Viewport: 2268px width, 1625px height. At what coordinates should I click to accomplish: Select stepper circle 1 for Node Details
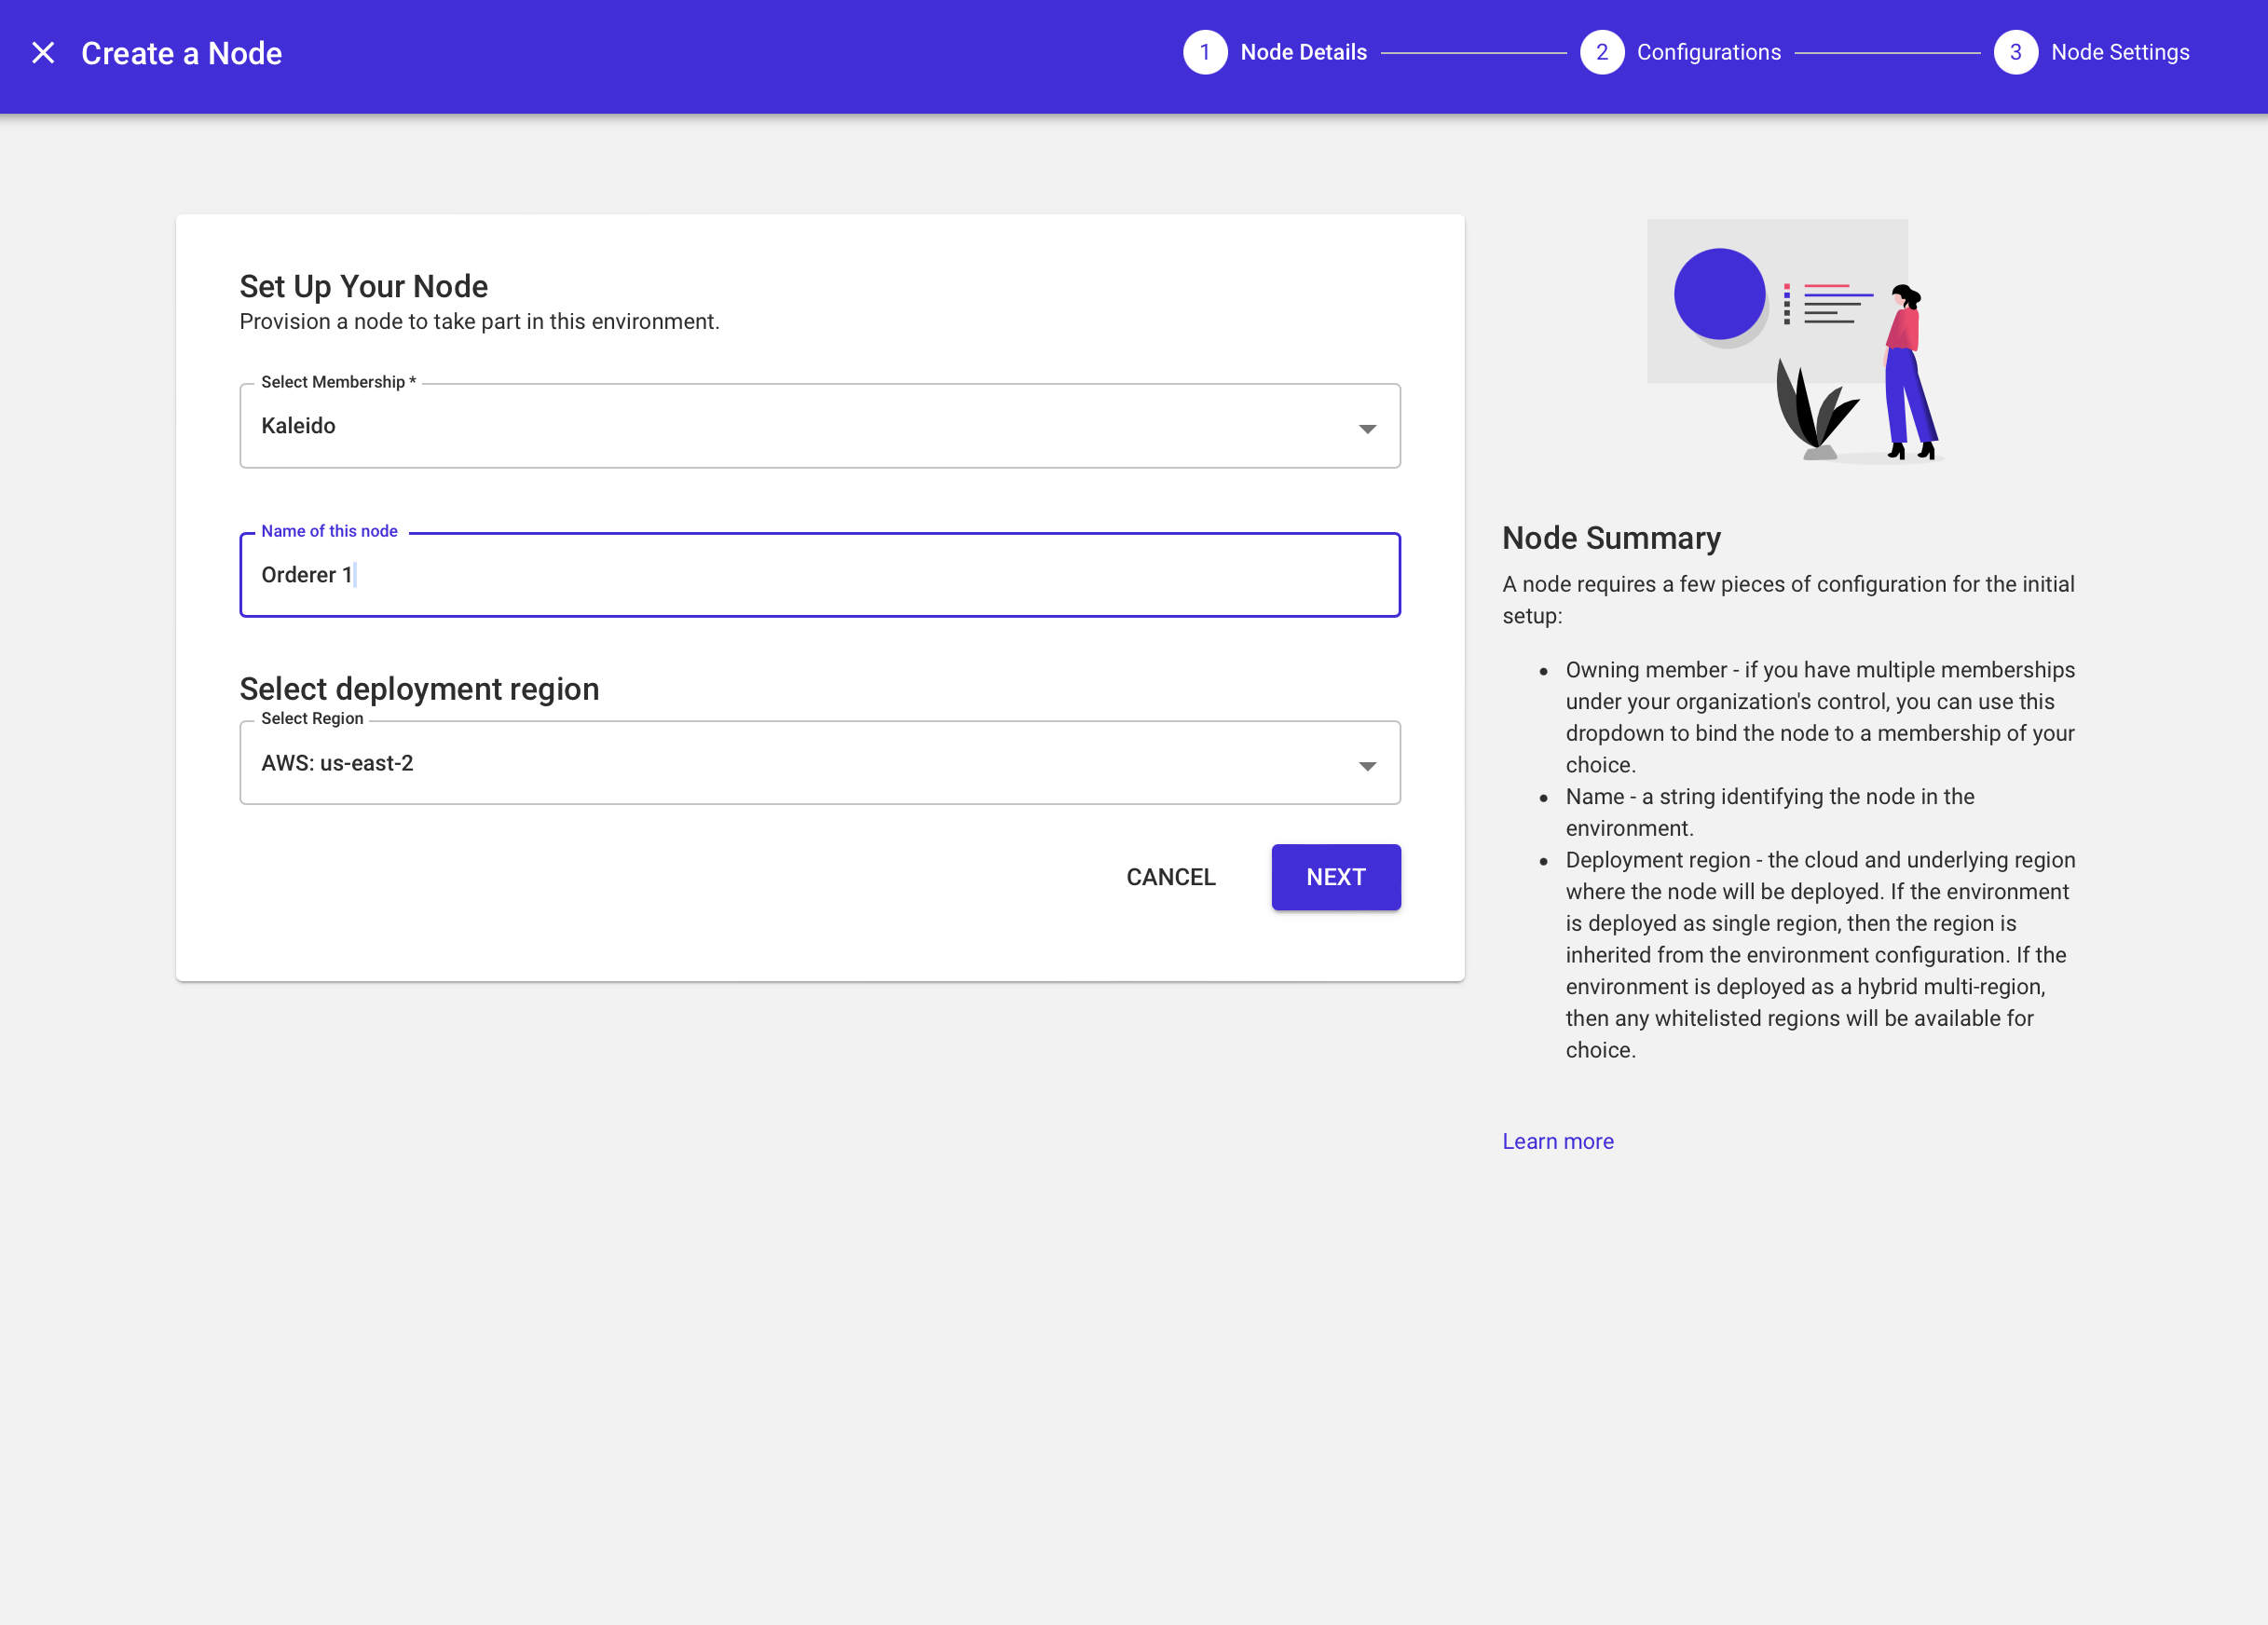1205,52
